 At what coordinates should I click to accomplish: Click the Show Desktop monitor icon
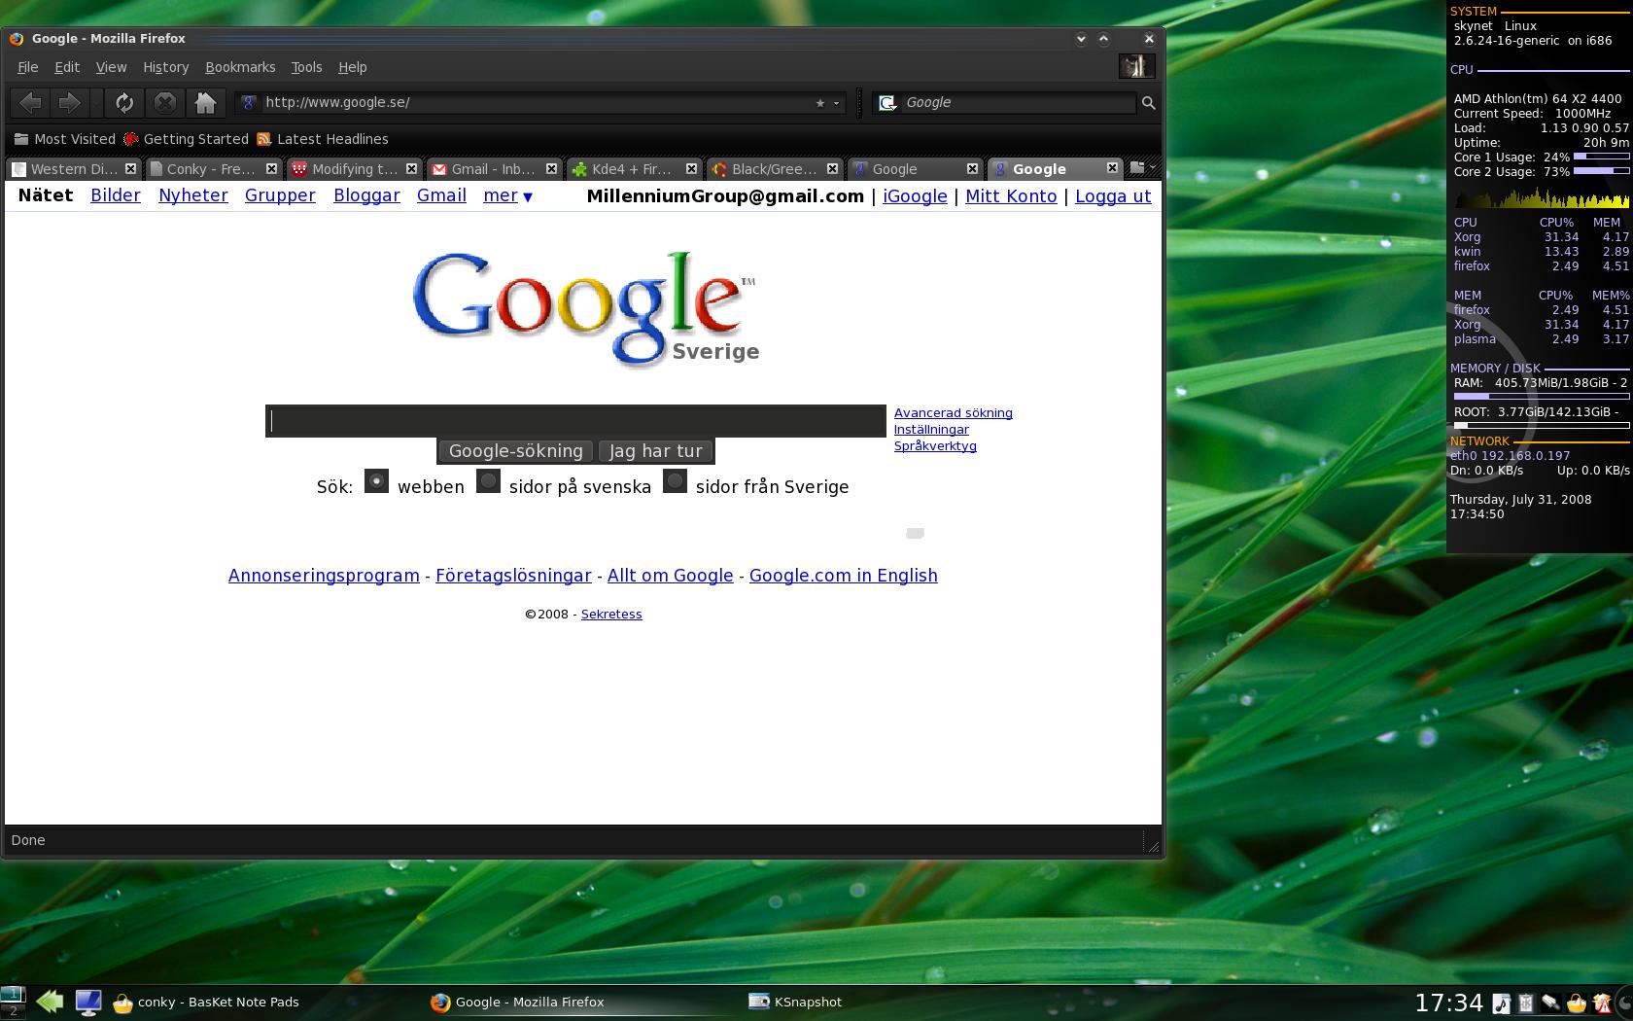pos(88,1002)
